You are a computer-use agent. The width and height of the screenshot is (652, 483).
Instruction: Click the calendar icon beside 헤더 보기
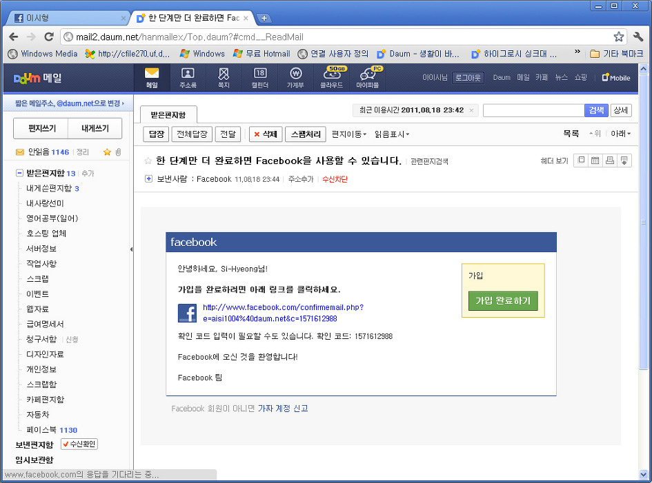(x=595, y=161)
